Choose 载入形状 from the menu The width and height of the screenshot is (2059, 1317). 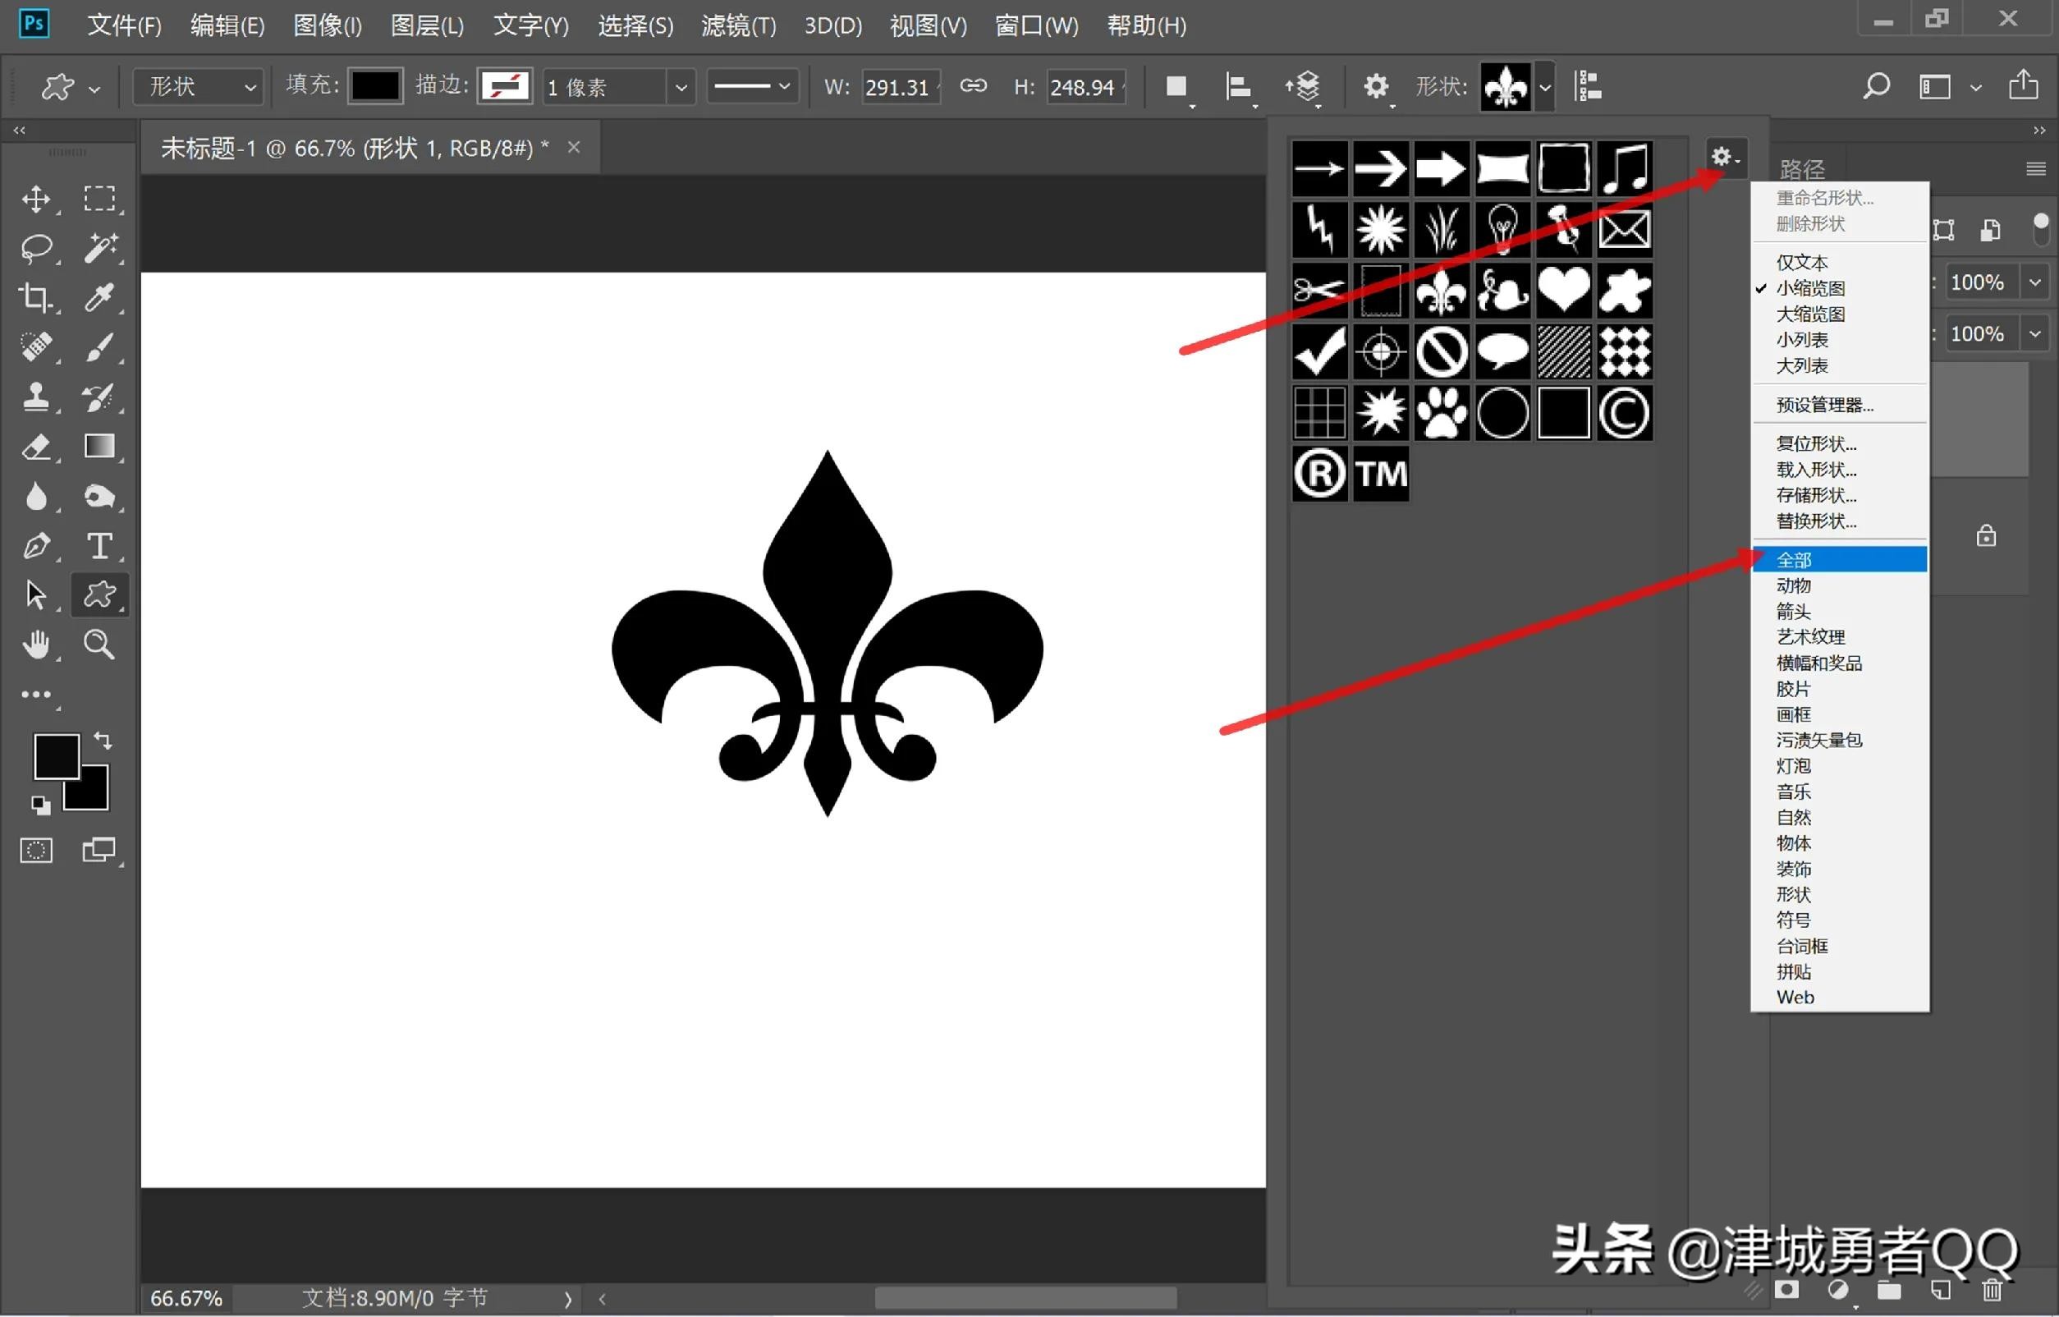[1816, 470]
